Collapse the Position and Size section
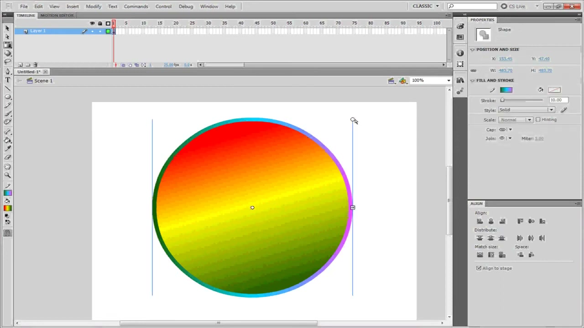Viewport: 584px width, 328px height. click(x=473, y=49)
